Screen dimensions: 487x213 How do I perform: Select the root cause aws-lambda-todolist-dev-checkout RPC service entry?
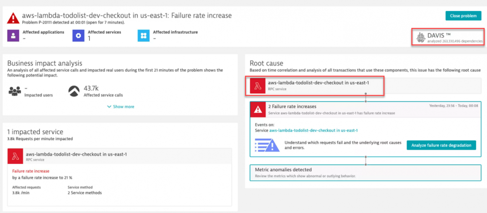[x=318, y=83]
